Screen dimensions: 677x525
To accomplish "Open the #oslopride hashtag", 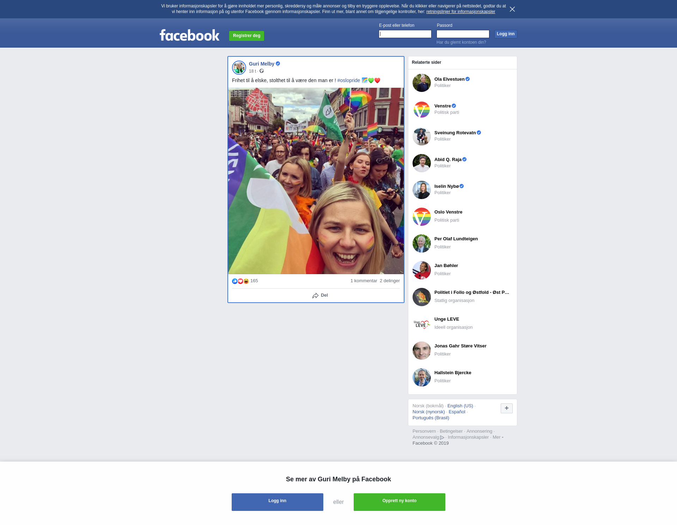I will coord(349,80).
